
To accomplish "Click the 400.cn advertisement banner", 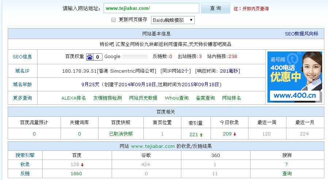I will 294,77.
